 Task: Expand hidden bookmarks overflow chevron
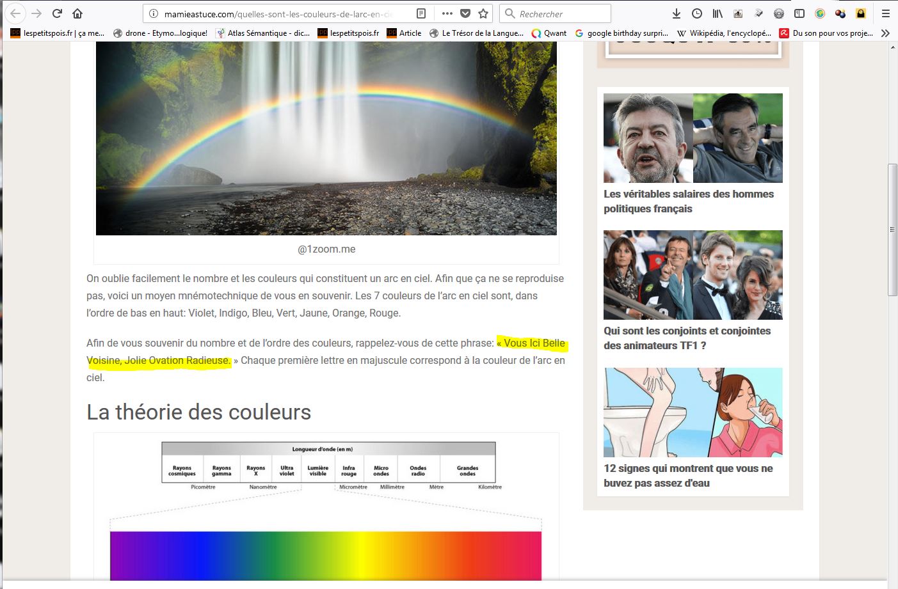pyautogui.click(x=885, y=33)
